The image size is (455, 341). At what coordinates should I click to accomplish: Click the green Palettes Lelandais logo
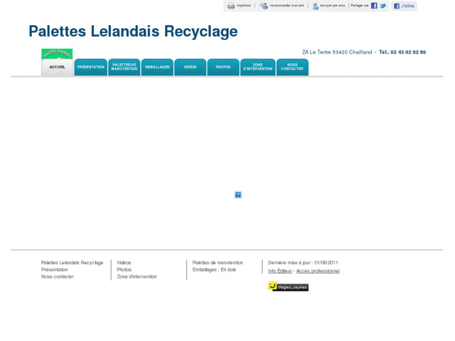57,54
